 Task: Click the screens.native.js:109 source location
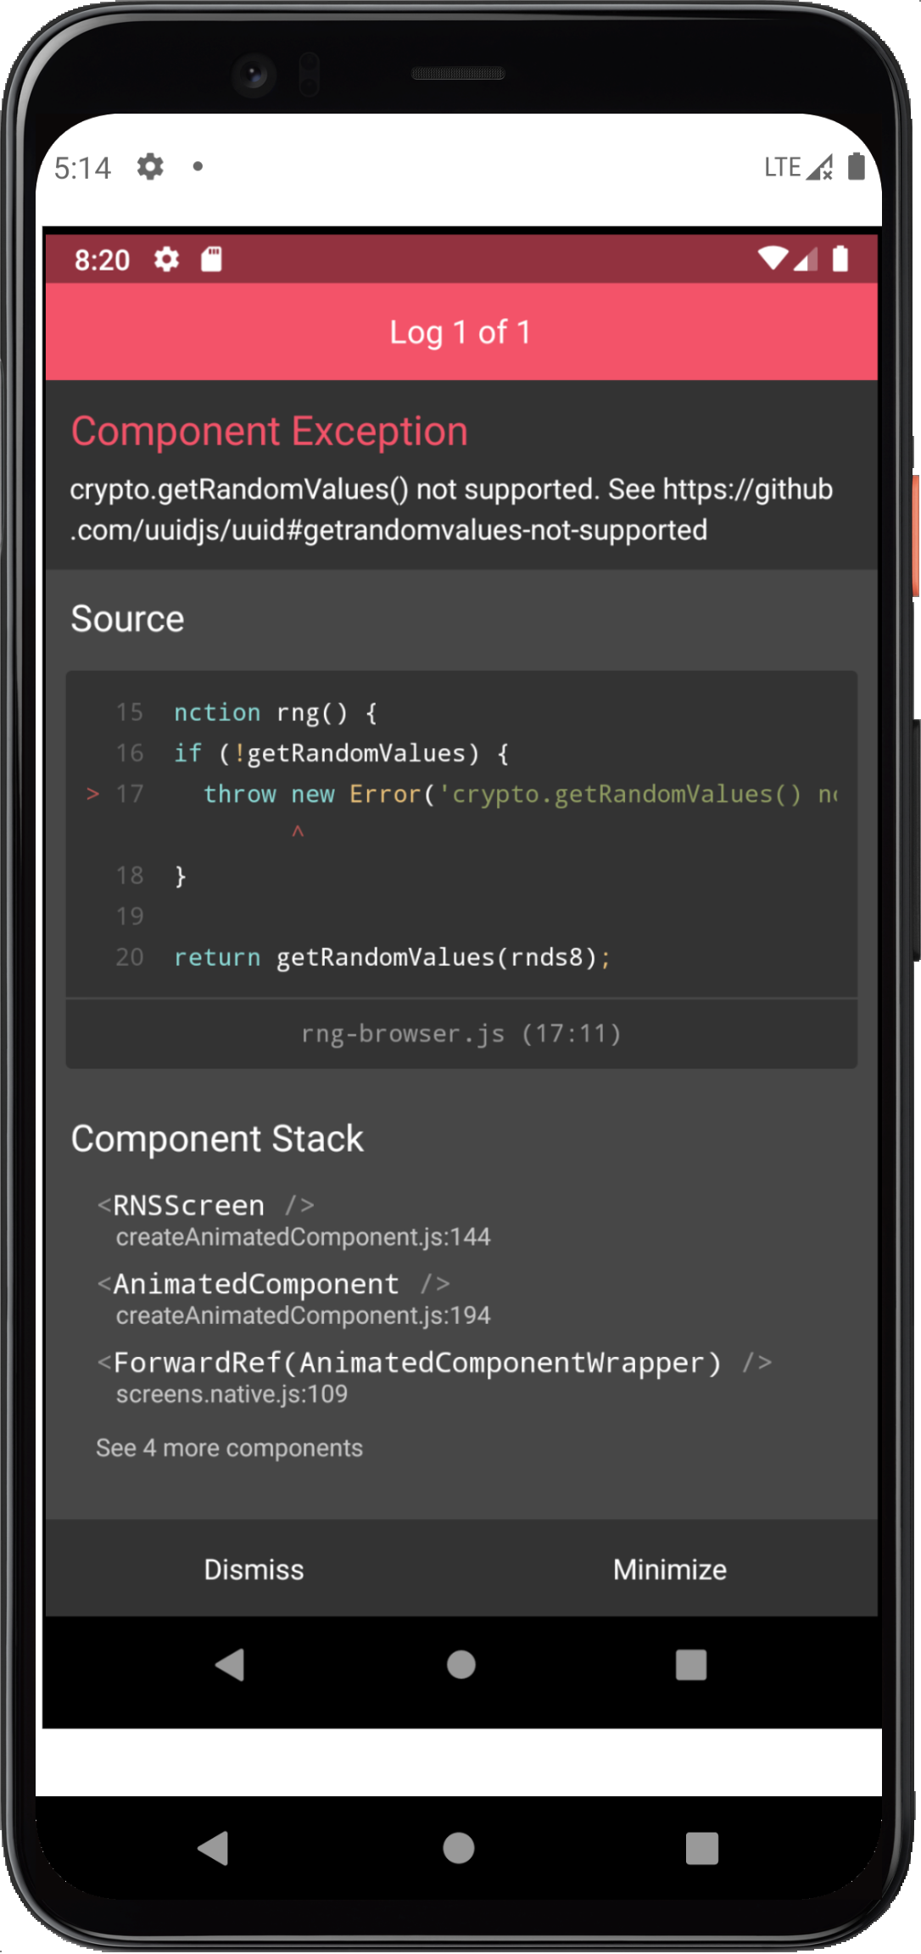[231, 1394]
